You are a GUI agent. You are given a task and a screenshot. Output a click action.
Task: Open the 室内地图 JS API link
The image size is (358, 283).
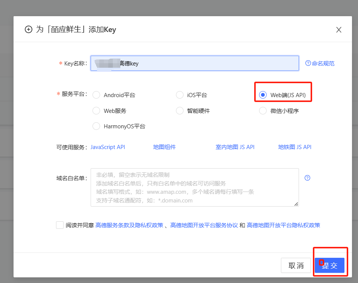pyautogui.click(x=235, y=147)
